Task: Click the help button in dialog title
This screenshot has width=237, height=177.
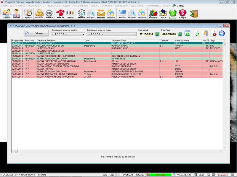Action: tap(220, 26)
